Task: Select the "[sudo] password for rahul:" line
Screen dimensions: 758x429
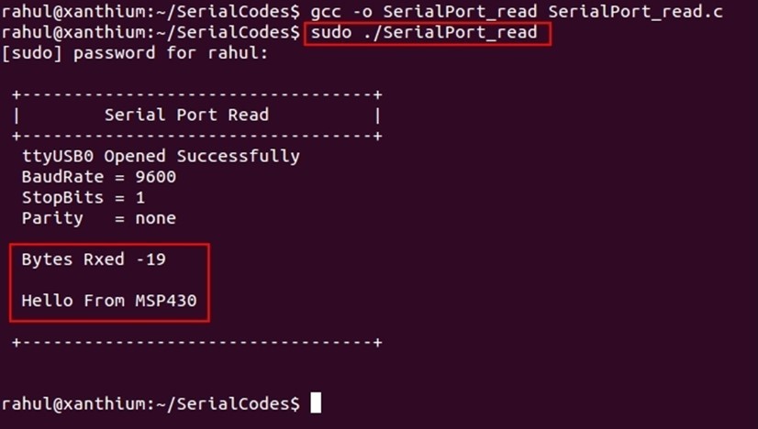Action: [x=135, y=53]
